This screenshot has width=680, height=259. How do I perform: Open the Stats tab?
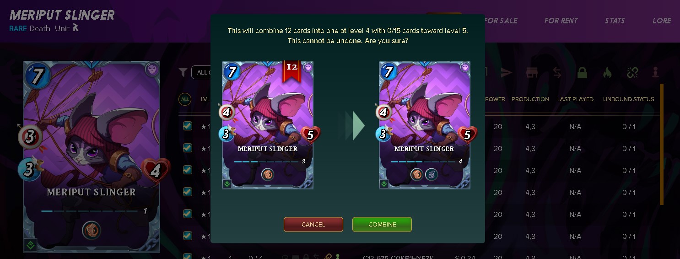tap(615, 21)
